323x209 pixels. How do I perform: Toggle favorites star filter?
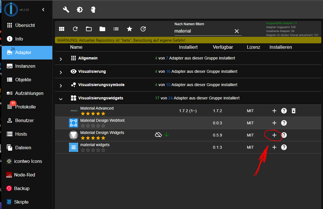click(x=130, y=29)
